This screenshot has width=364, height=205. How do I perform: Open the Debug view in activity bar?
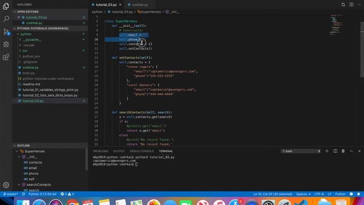click(x=6, y=44)
